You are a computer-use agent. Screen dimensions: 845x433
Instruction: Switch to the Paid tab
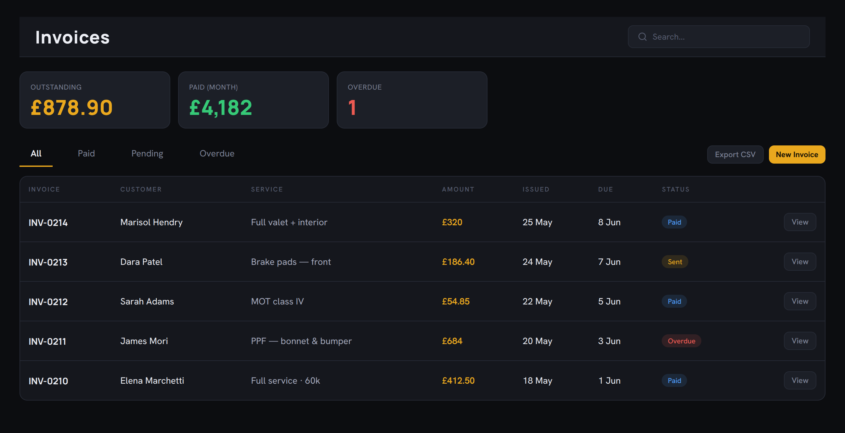pos(86,154)
